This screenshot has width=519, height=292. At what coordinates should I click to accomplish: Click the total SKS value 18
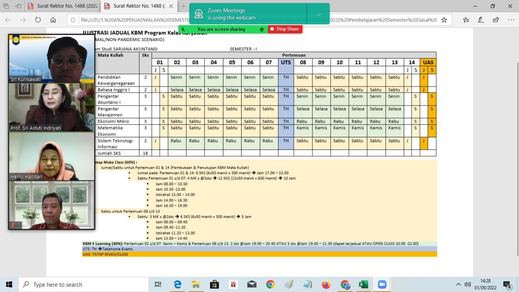point(145,153)
